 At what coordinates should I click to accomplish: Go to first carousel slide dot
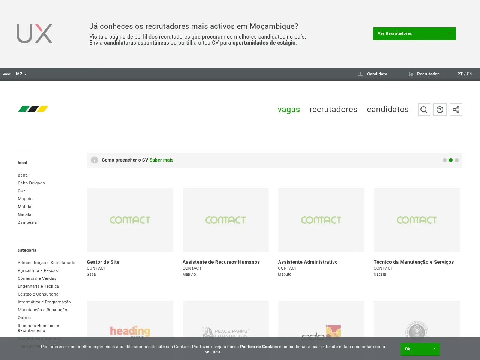445,160
